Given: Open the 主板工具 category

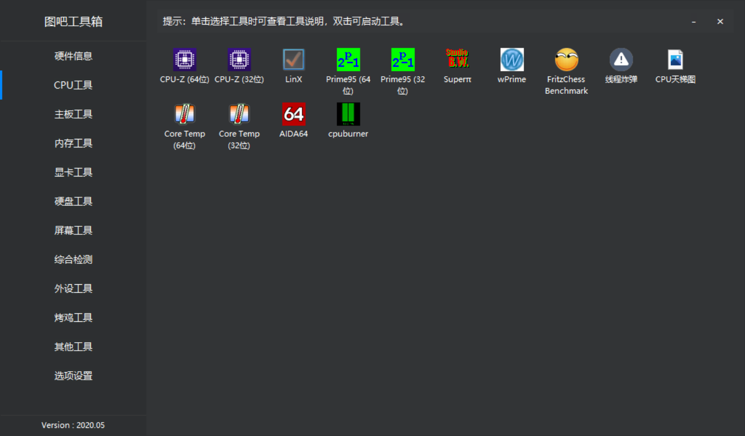Looking at the screenshot, I should [x=73, y=114].
